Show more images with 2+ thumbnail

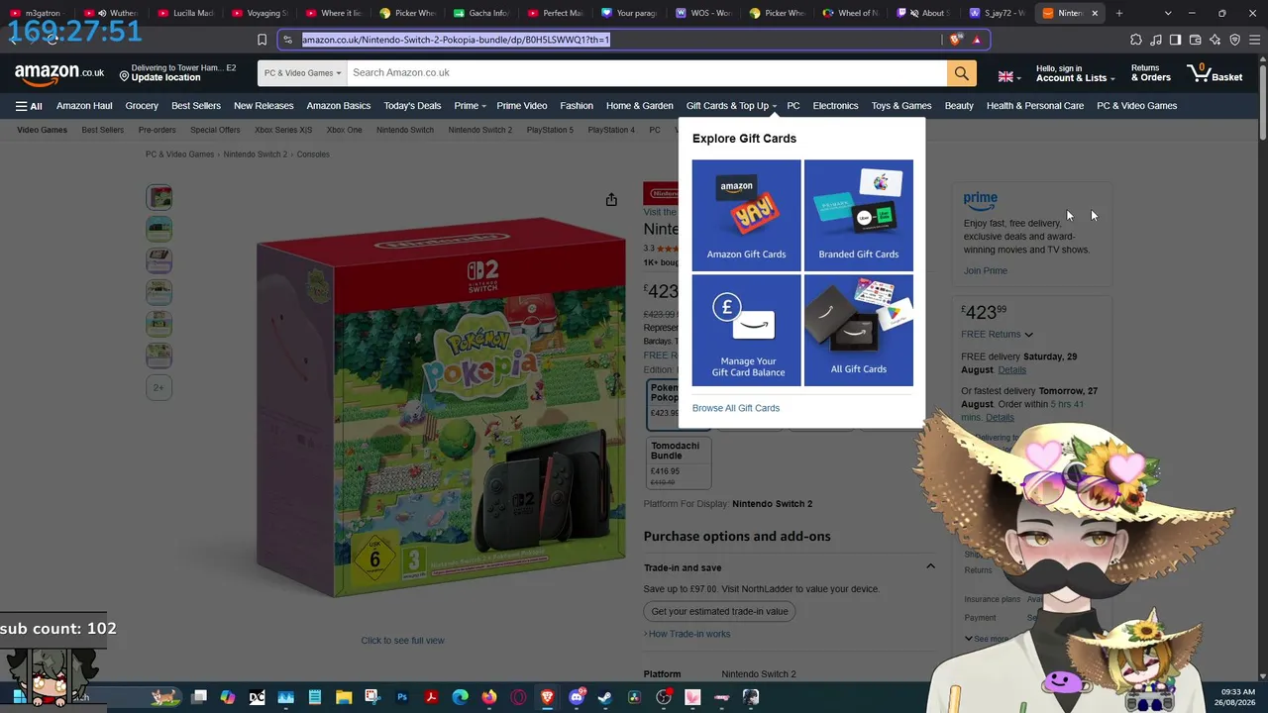coord(159,387)
